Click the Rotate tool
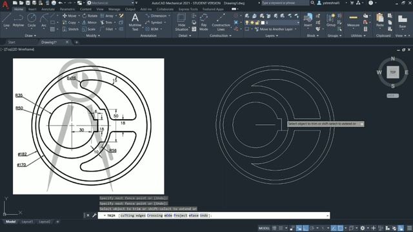This screenshot has height=232, width=413. pyautogui.click(x=90, y=15)
